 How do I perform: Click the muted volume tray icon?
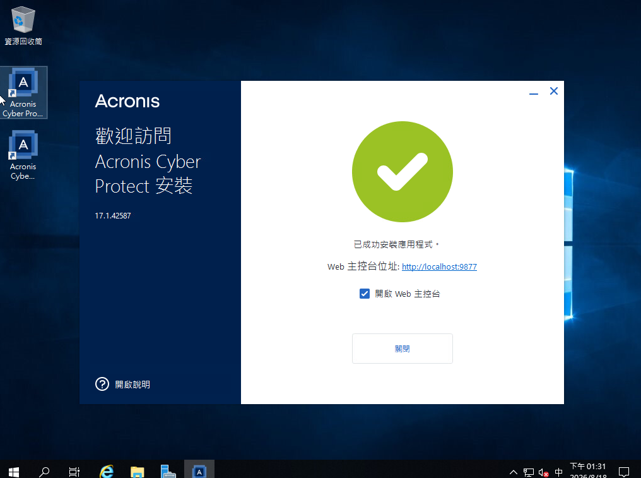[x=543, y=472]
